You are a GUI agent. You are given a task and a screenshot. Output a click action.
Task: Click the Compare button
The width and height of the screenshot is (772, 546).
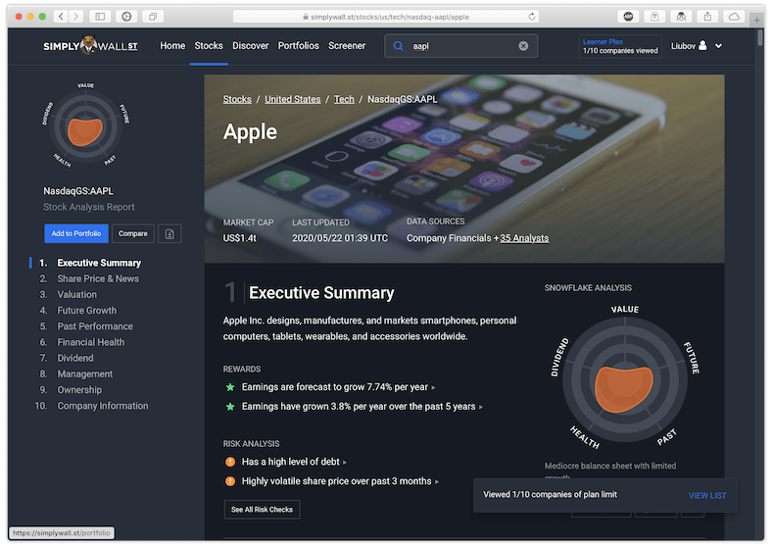tap(133, 233)
